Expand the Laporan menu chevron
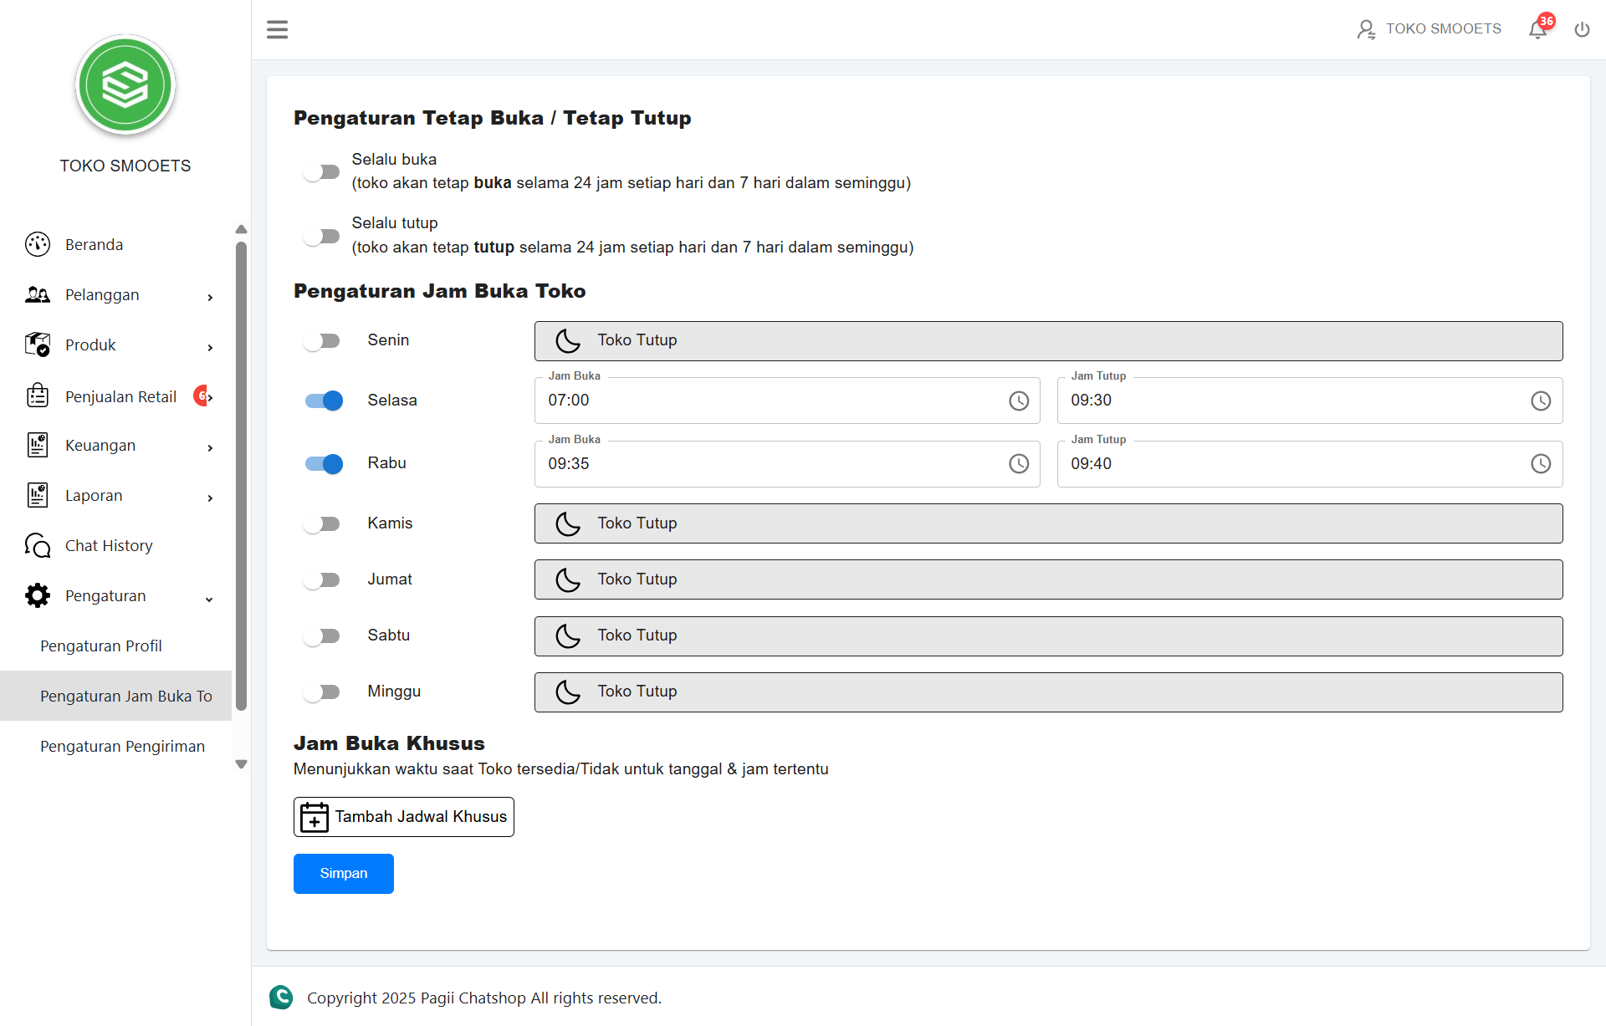This screenshot has height=1026, width=1606. click(210, 497)
